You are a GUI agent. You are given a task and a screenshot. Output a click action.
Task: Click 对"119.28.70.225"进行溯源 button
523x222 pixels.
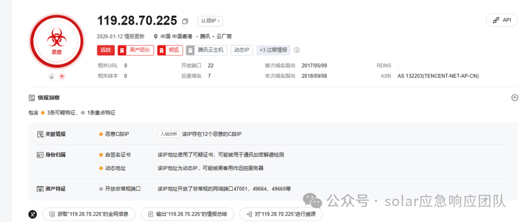pos(281,214)
